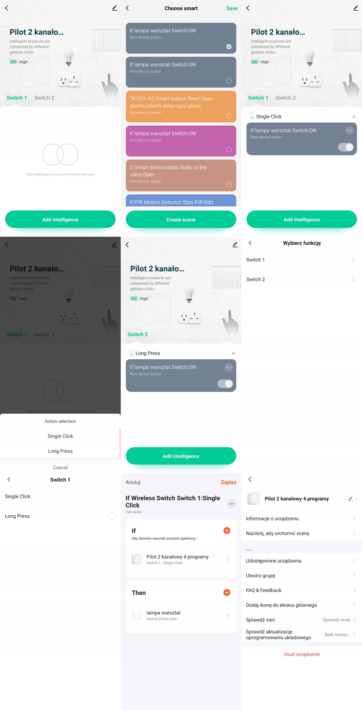
Task: Select the Long Press radio option under Switch 1
Action: (x=112, y=516)
